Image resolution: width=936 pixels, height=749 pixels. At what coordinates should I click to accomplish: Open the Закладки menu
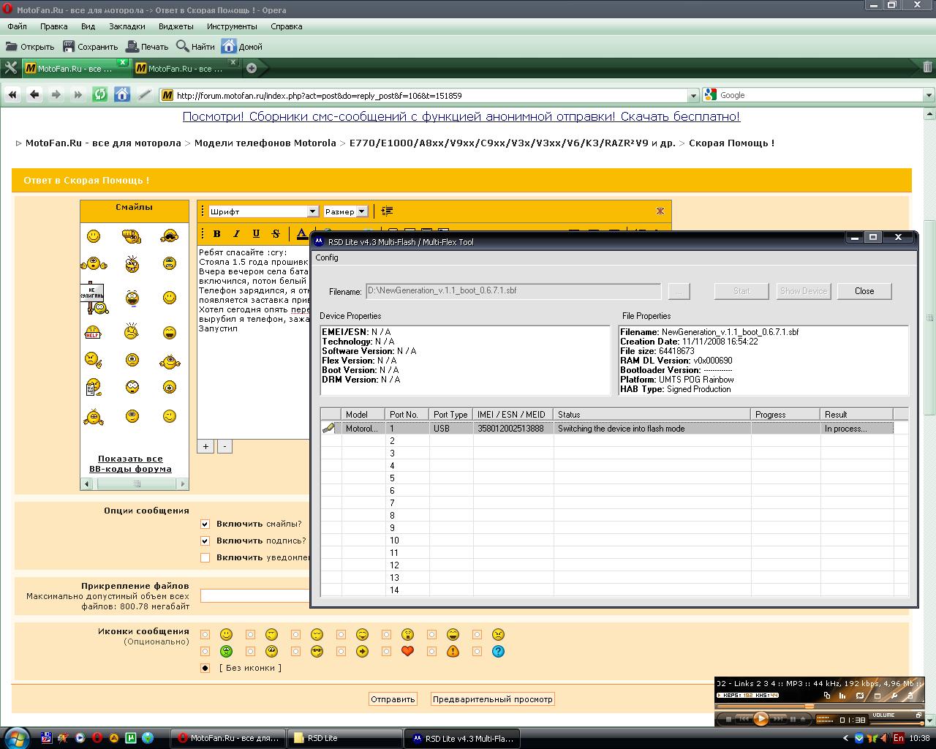pyautogui.click(x=127, y=26)
